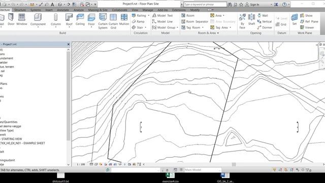Open exercise4.csv on the taskbar
The width and height of the screenshot is (325, 183).
171,178
